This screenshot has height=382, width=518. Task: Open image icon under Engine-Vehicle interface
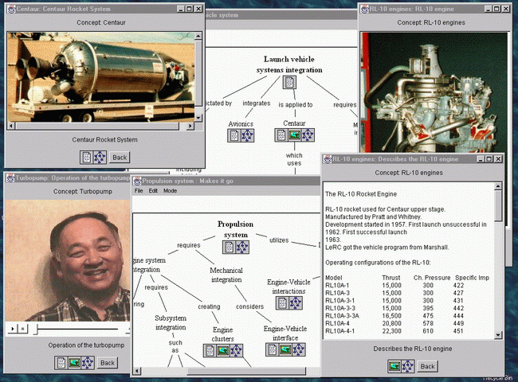(285, 349)
